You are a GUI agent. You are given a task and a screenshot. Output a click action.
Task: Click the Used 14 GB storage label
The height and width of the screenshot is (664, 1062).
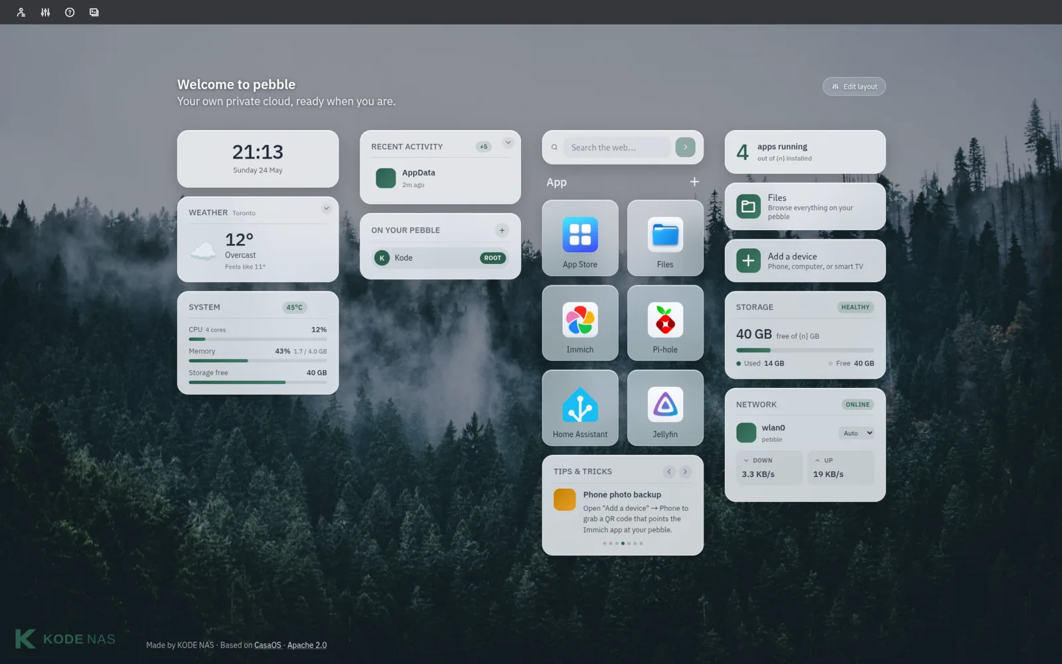(x=761, y=364)
